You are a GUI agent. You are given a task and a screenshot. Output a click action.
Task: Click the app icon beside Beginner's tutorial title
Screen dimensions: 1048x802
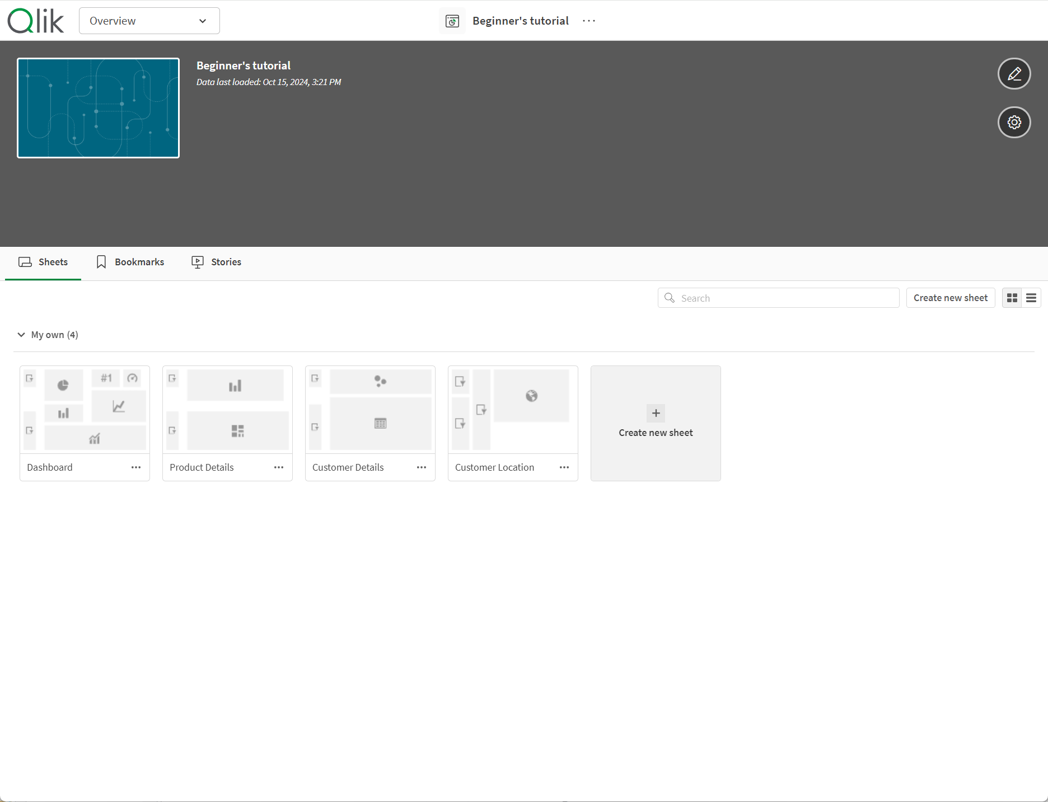click(x=452, y=21)
